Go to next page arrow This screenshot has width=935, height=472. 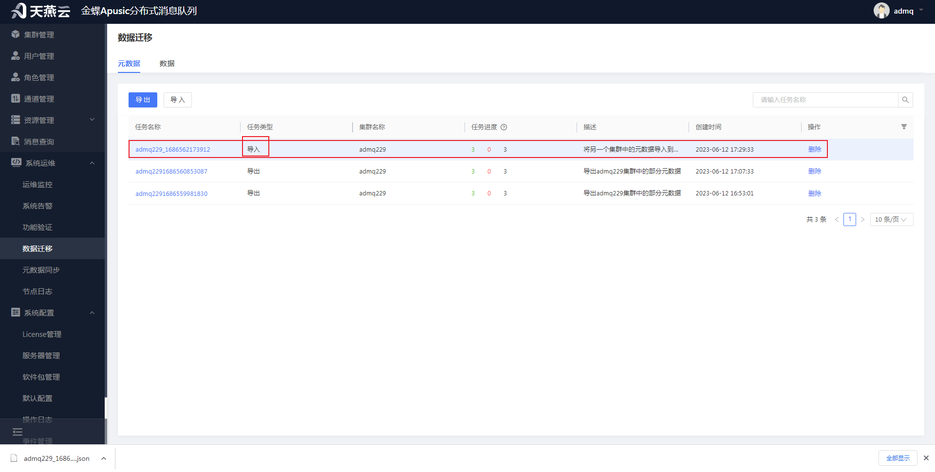click(862, 220)
